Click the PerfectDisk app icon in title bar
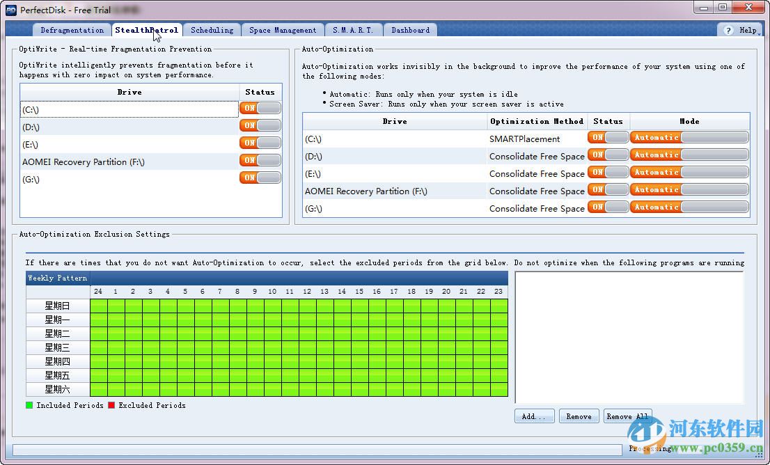This screenshot has height=465, width=770. click(10, 10)
